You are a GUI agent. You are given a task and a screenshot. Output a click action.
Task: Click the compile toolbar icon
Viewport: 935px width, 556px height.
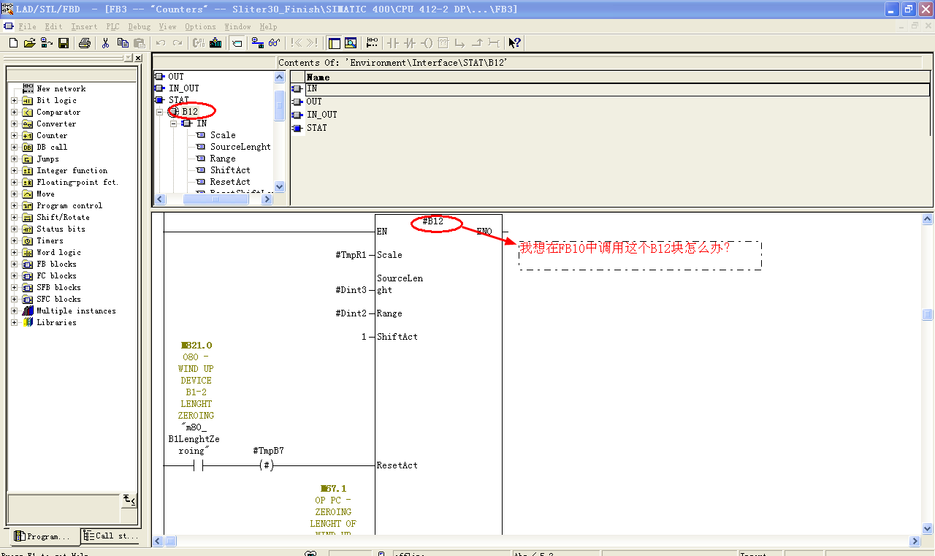tap(199, 43)
